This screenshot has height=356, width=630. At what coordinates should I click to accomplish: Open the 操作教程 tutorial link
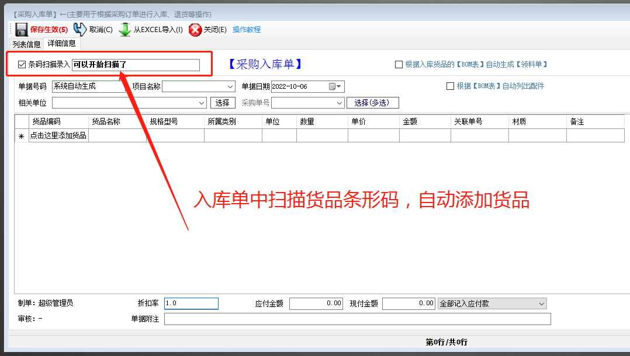tap(246, 29)
